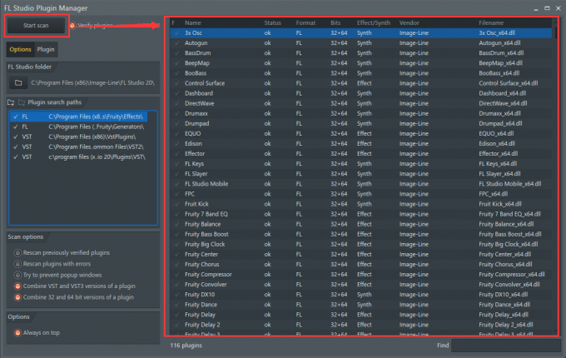Select the Fruity Compressor plugin row
Image resolution: width=566 pixels, height=358 pixels.
coord(361,275)
